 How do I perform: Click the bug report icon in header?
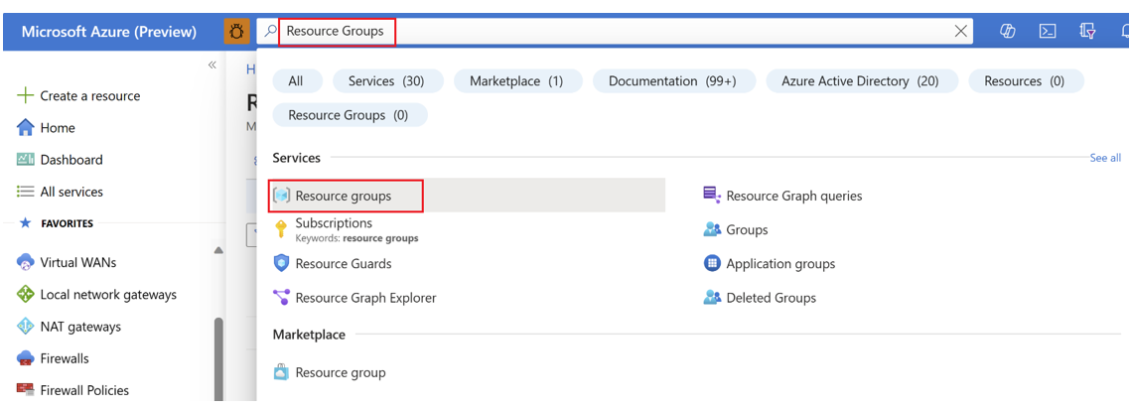click(x=236, y=32)
